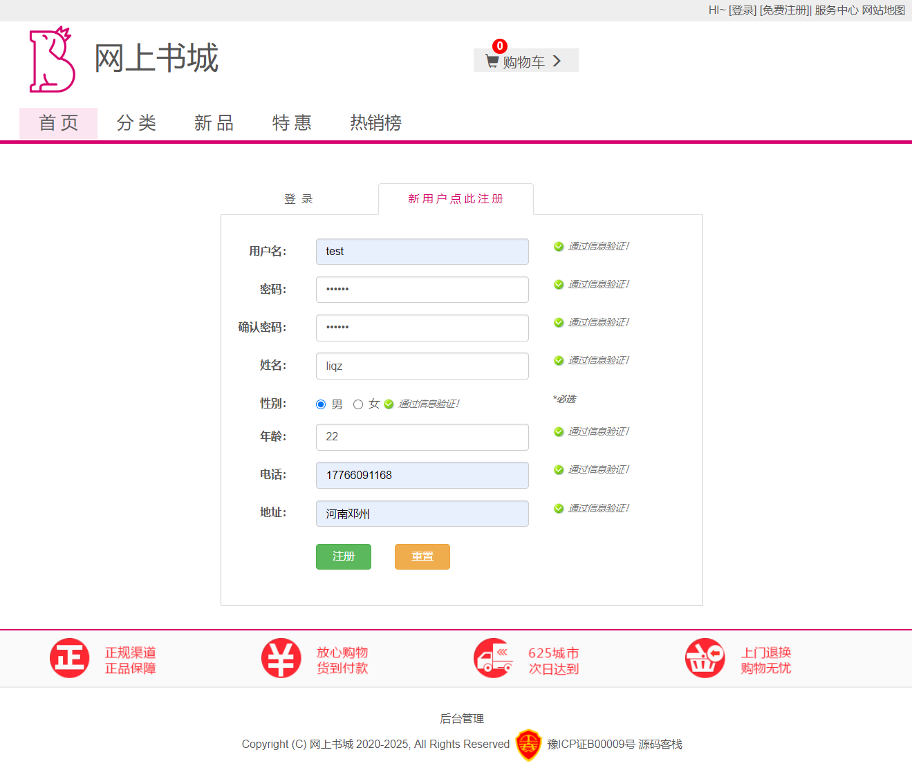This screenshot has height=768, width=912.
Task: Click green check beside the address field
Action: point(559,509)
